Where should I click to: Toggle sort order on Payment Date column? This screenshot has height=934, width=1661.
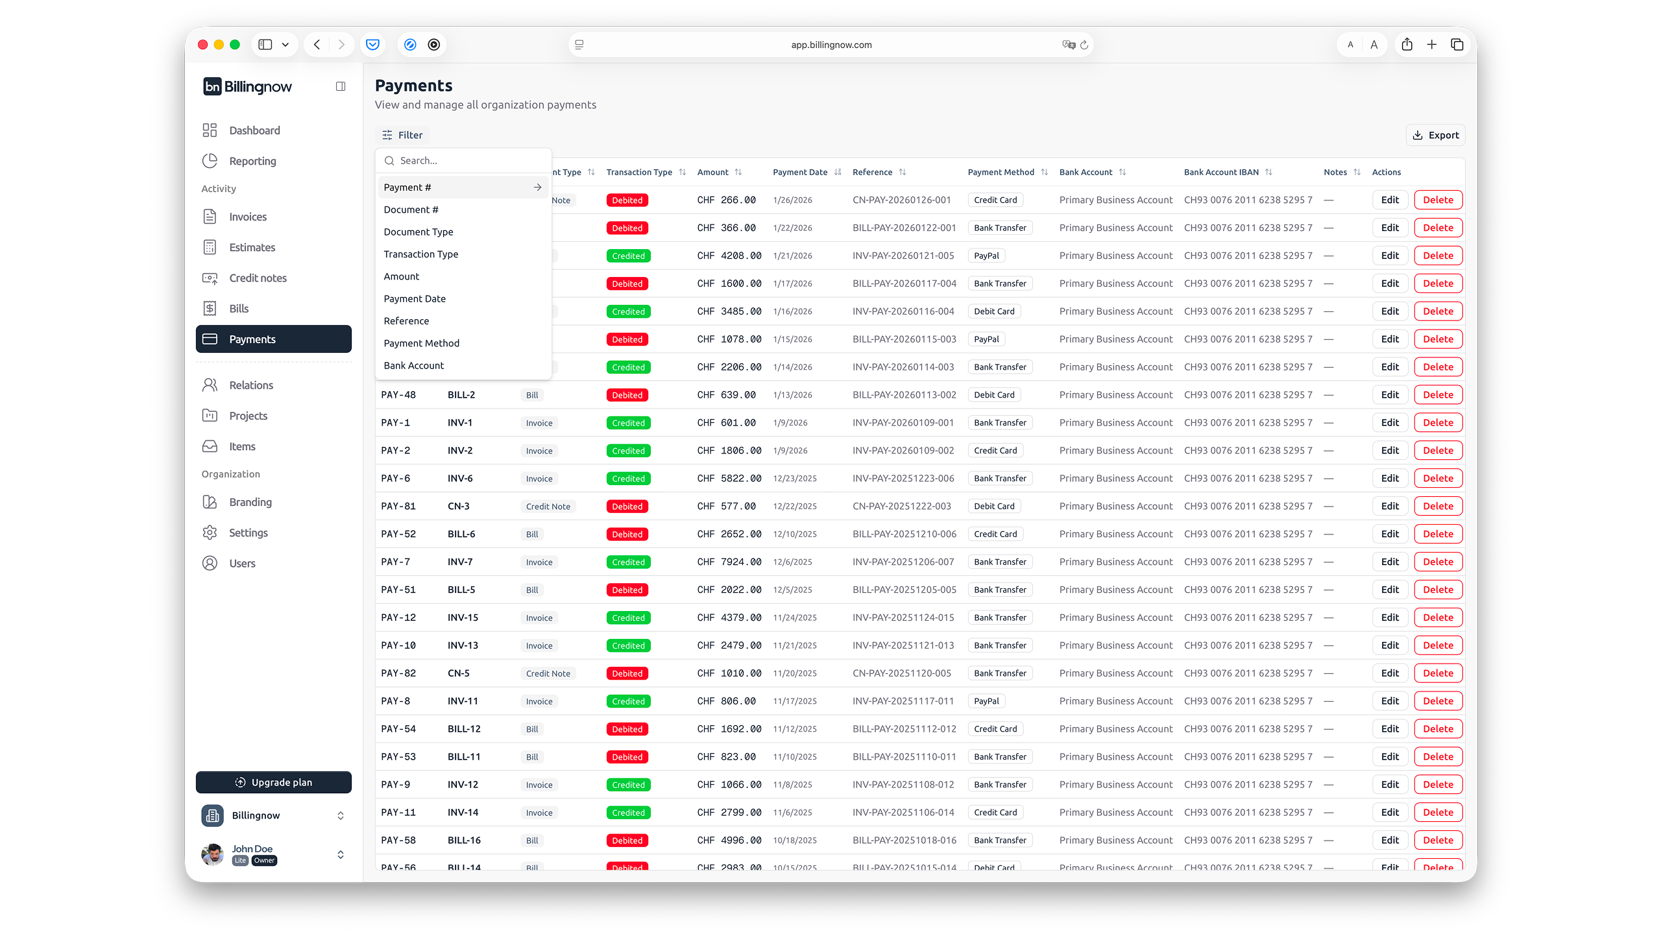point(837,172)
